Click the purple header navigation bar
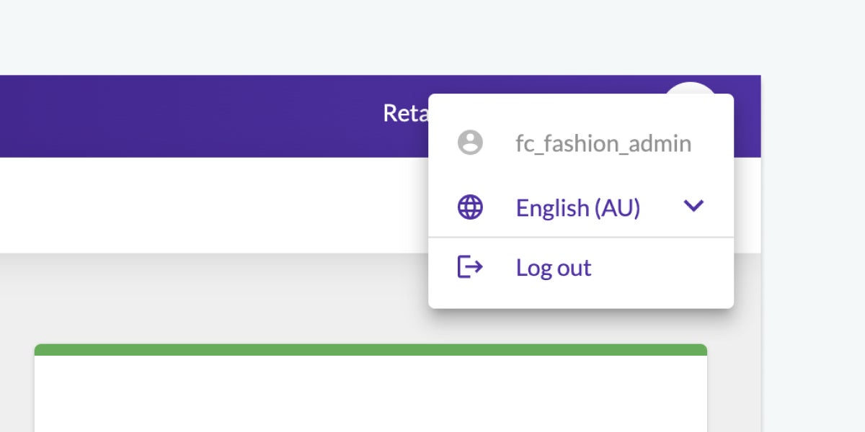This screenshot has height=432, width=865. [180, 115]
